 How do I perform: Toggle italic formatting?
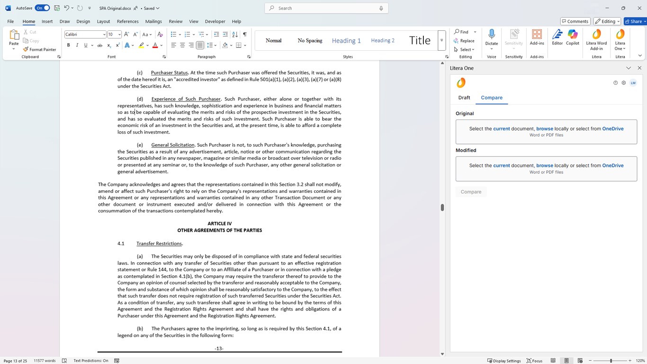tap(77, 45)
